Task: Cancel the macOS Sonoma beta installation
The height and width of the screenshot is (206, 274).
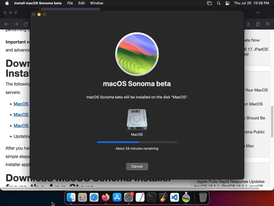Action: coord(137,166)
